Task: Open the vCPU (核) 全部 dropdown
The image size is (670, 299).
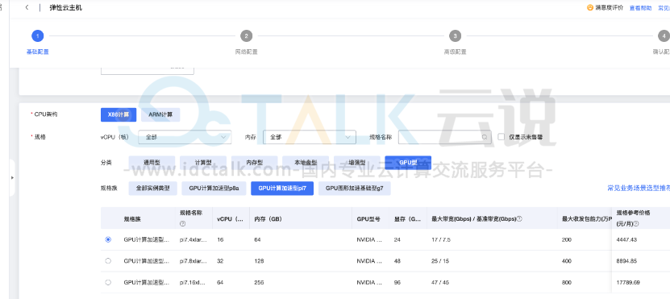Action: pyautogui.click(x=185, y=137)
